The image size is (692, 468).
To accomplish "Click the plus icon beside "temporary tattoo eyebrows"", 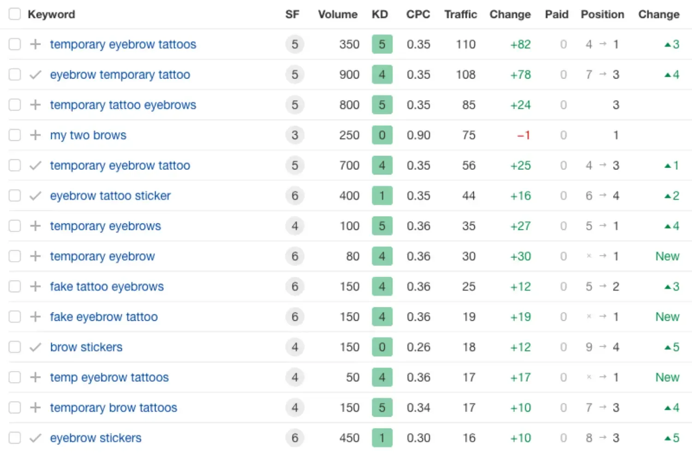I will tap(35, 105).
